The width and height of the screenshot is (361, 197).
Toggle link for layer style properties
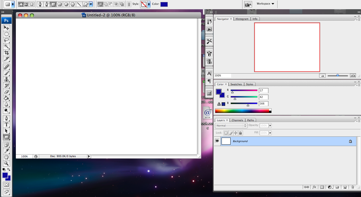click(x=129, y=4)
